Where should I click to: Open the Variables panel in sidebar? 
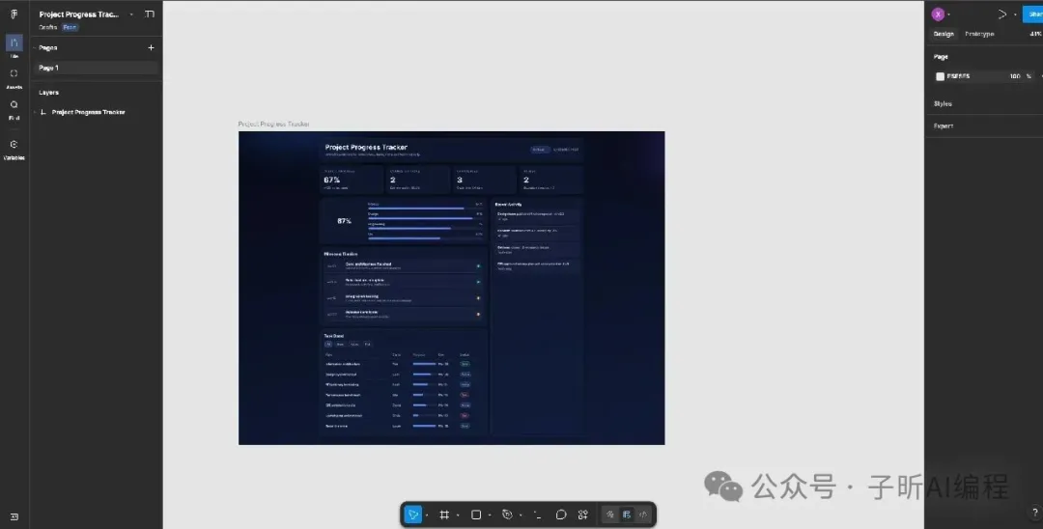[14, 145]
